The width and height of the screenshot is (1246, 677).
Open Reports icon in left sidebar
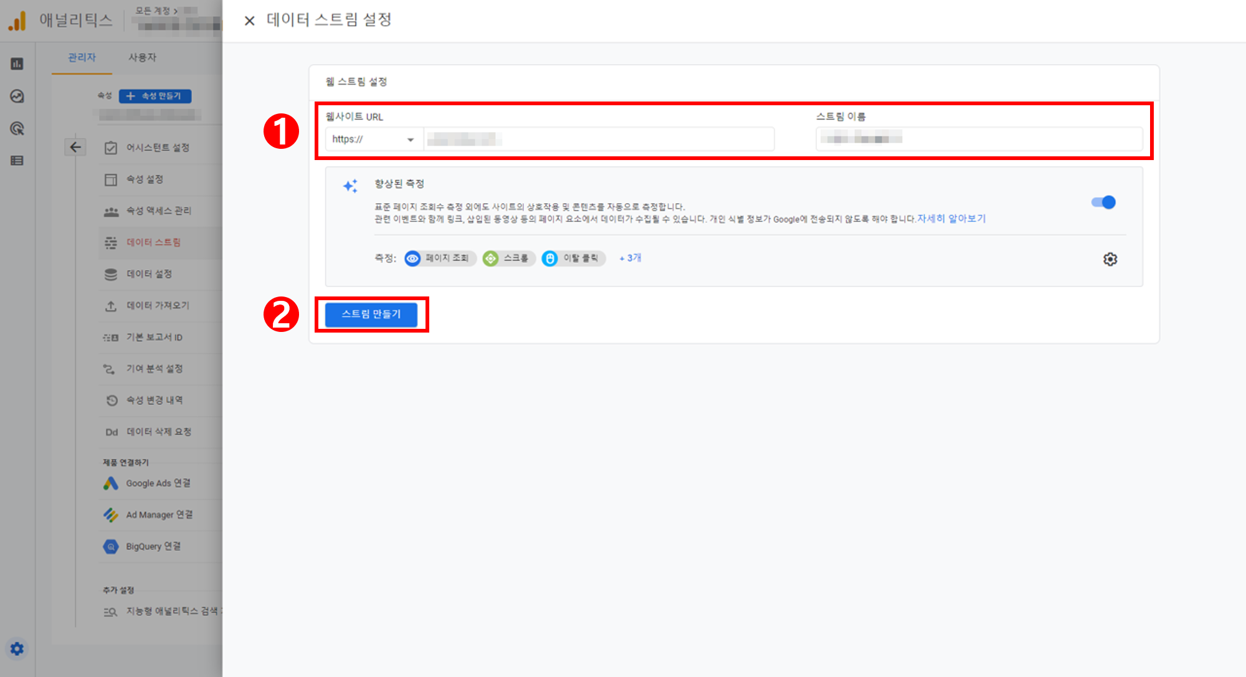(x=17, y=64)
